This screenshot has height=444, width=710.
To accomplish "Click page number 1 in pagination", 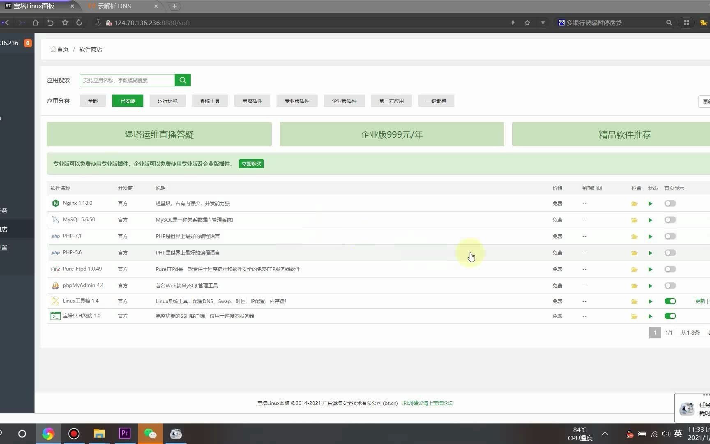I will (x=655, y=333).
